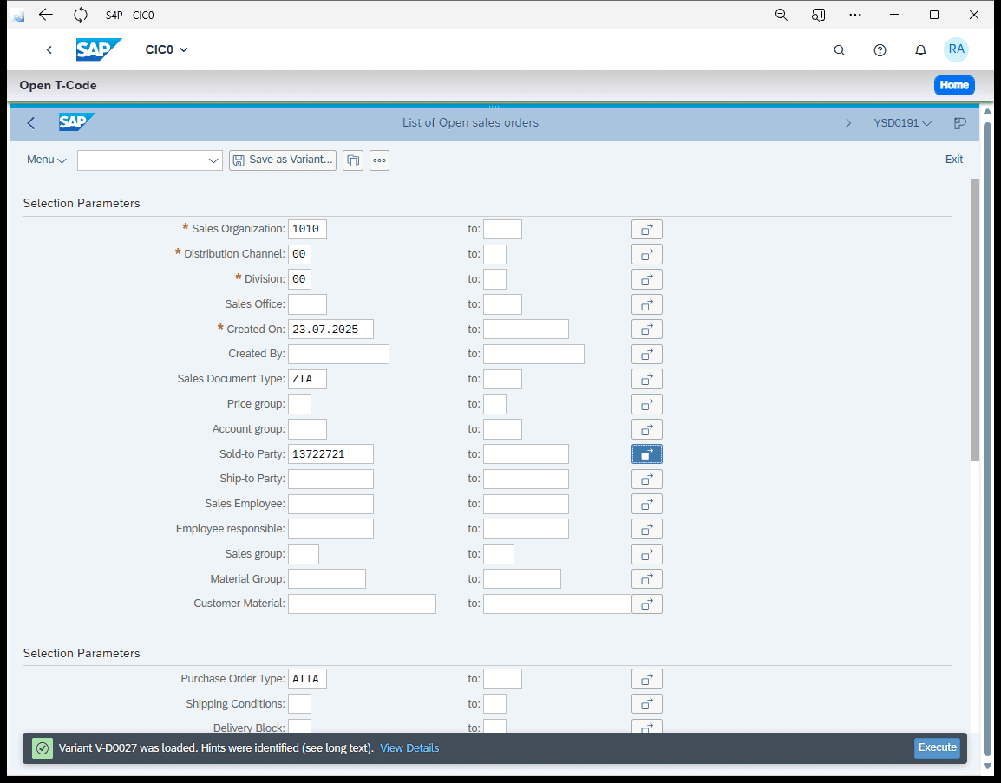Viewport: 1001px width, 783px height.
Task: Open multiple selection for Customer Material
Action: (x=647, y=604)
